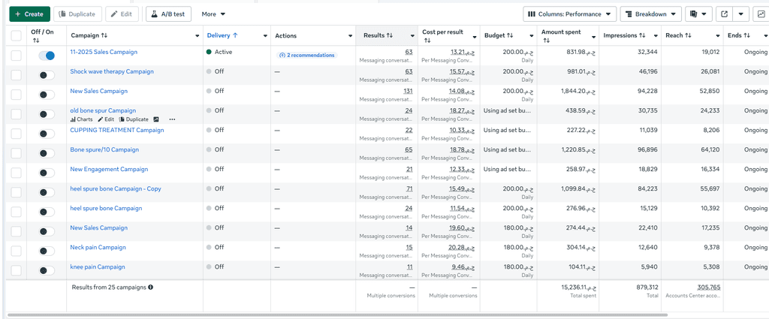Open the More dropdown menu
Screen dimensions: 769x319
(213, 14)
